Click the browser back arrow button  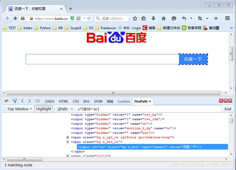coord(7,18)
